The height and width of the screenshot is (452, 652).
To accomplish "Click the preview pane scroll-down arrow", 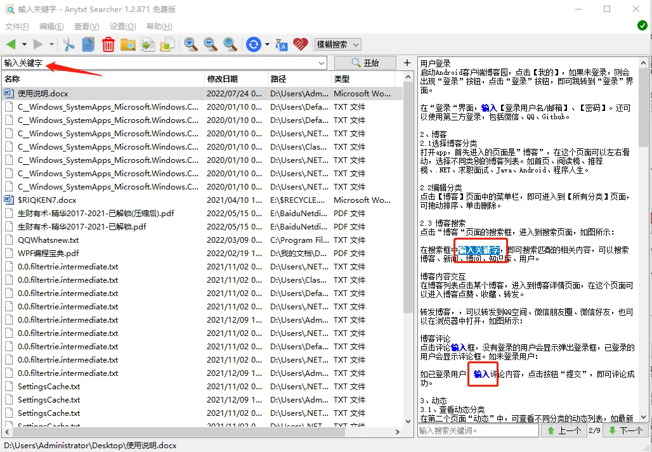I will click(x=643, y=417).
